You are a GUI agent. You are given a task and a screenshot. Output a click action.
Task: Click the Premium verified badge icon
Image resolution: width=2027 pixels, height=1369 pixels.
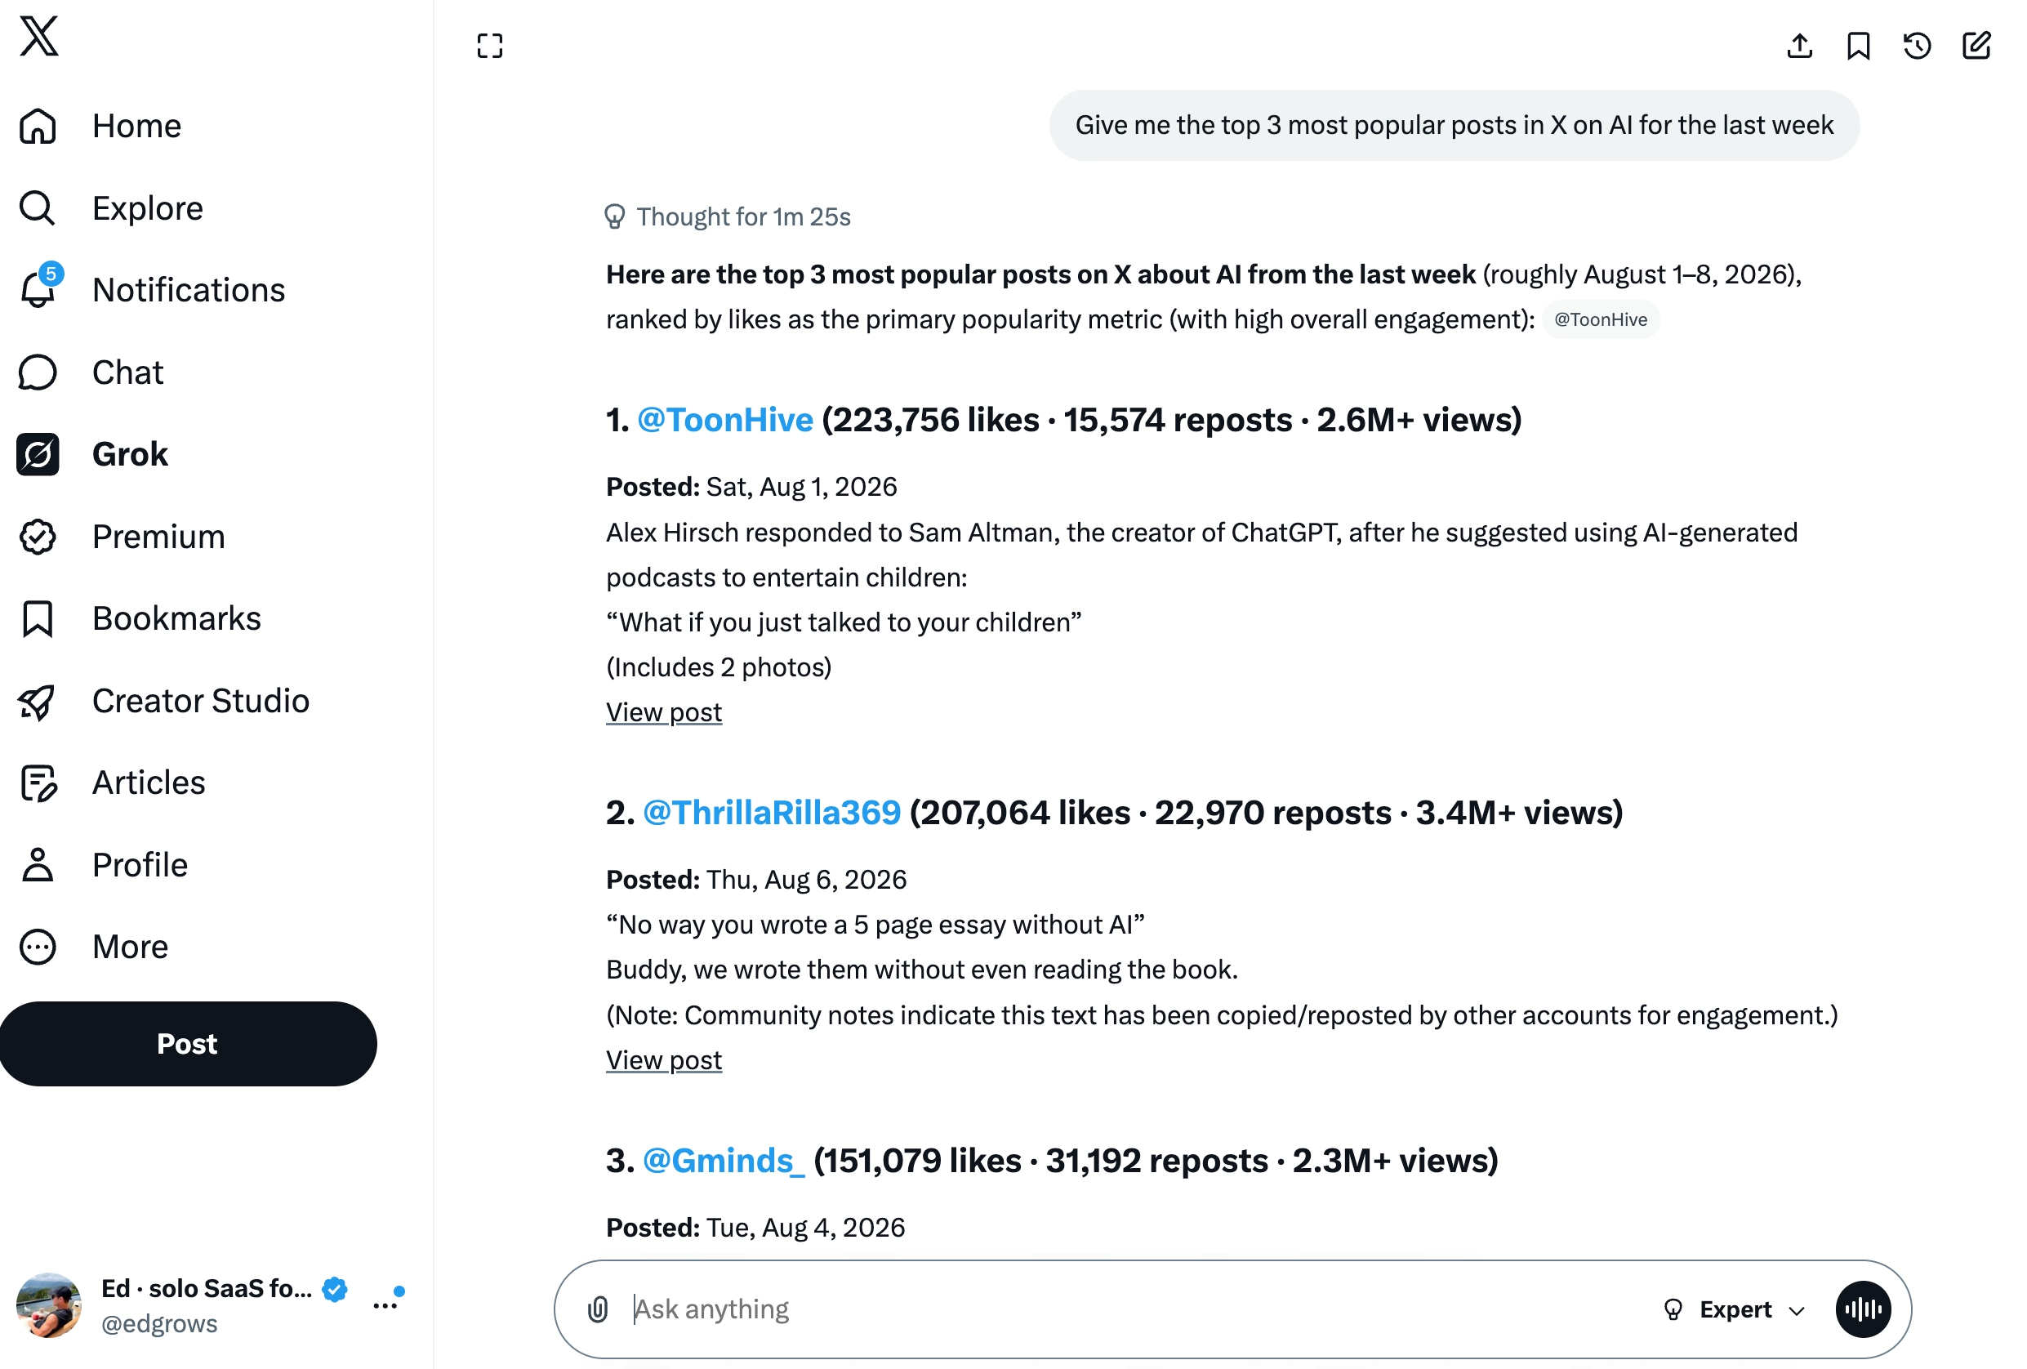pyautogui.click(x=38, y=537)
